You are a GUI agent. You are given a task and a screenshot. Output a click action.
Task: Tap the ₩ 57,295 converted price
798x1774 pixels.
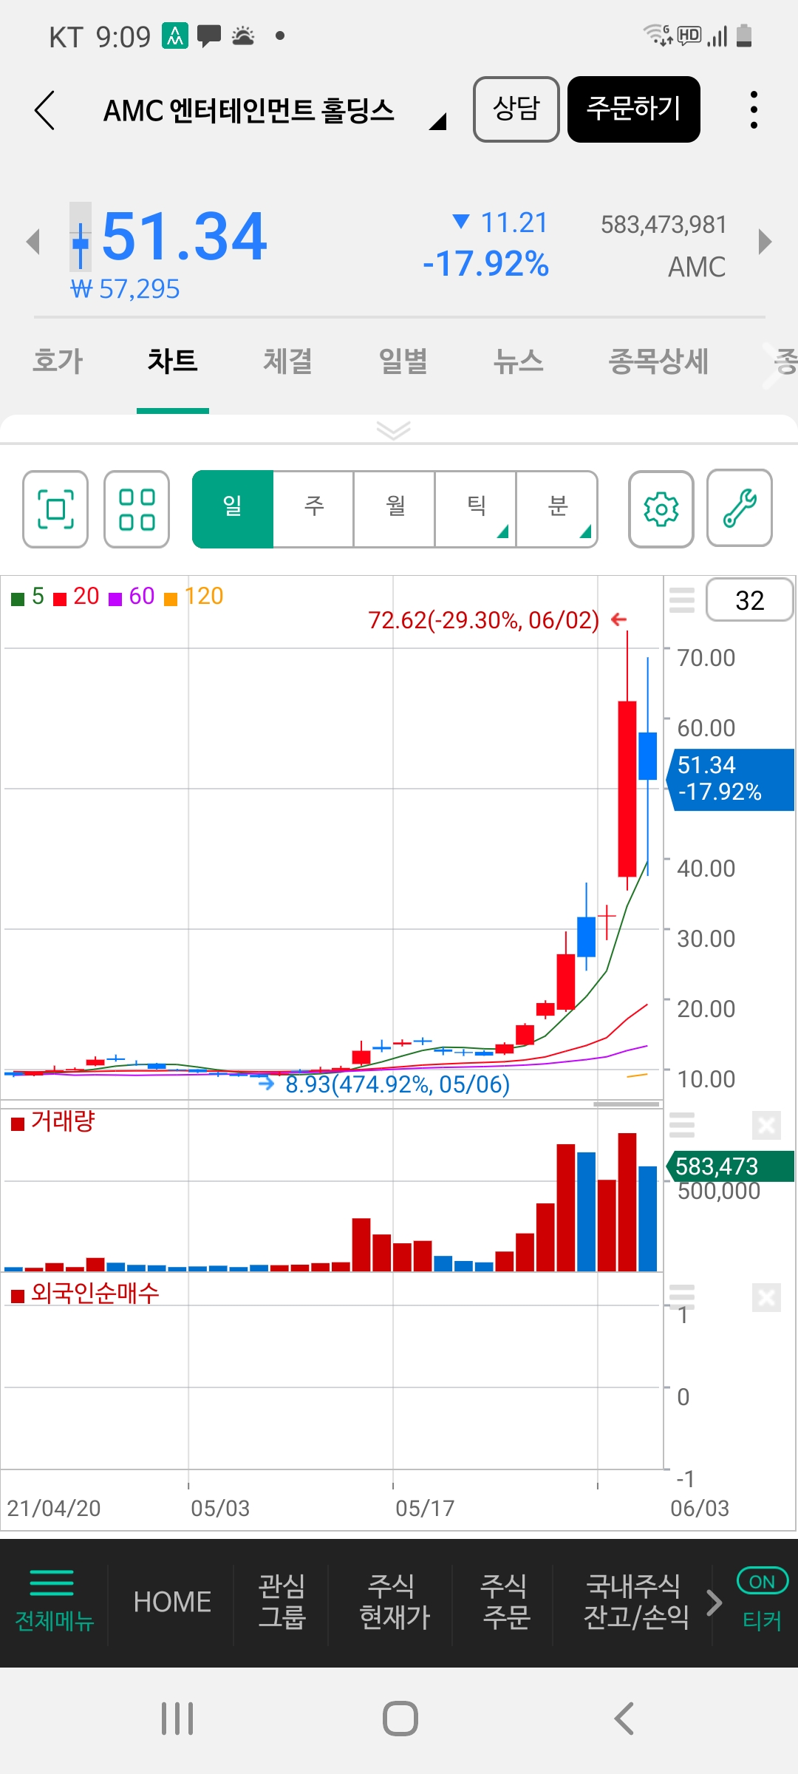[x=125, y=289]
